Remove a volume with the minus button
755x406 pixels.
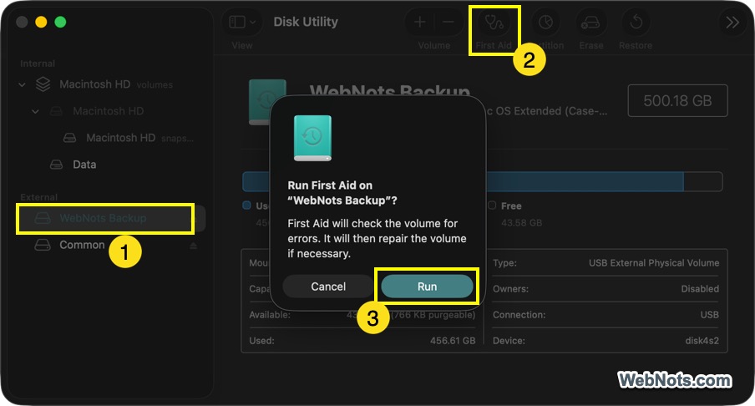[x=448, y=23]
